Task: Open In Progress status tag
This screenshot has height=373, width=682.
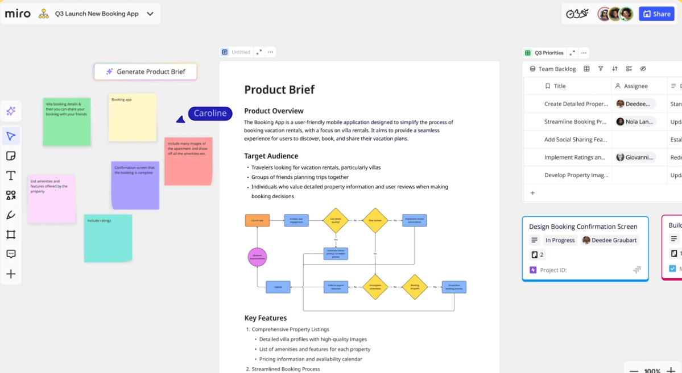Action: coord(560,240)
